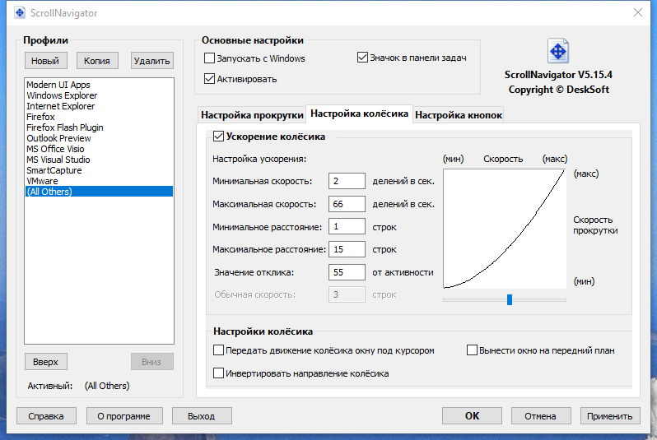This screenshot has width=657, height=440.
Task: Click the acceleration curve slider thumb
Action: click(x=510, y=299)
